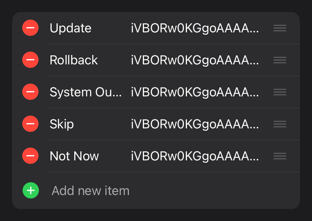Remove the System Ou... row via minus
Viewport: 312px width, 221px height.
[x=30, y=92]
